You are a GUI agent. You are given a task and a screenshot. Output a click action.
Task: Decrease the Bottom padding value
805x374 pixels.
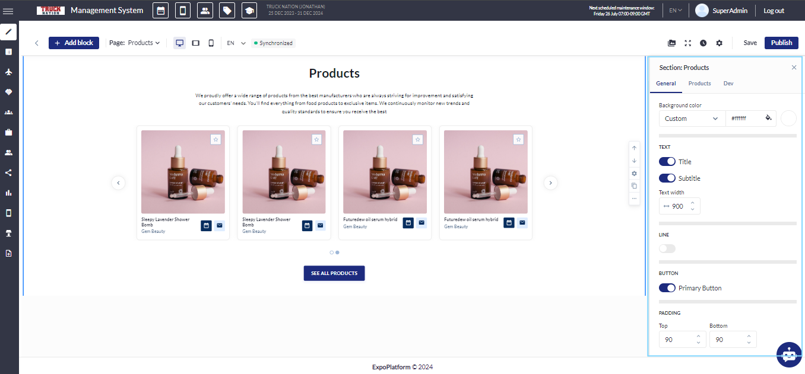749,343
